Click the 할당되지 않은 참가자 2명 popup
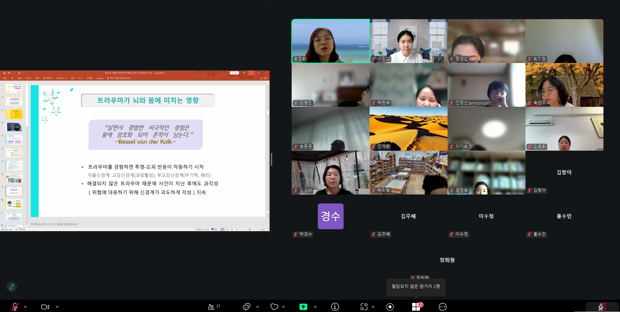620x312 pixels. tap(415, 286)
